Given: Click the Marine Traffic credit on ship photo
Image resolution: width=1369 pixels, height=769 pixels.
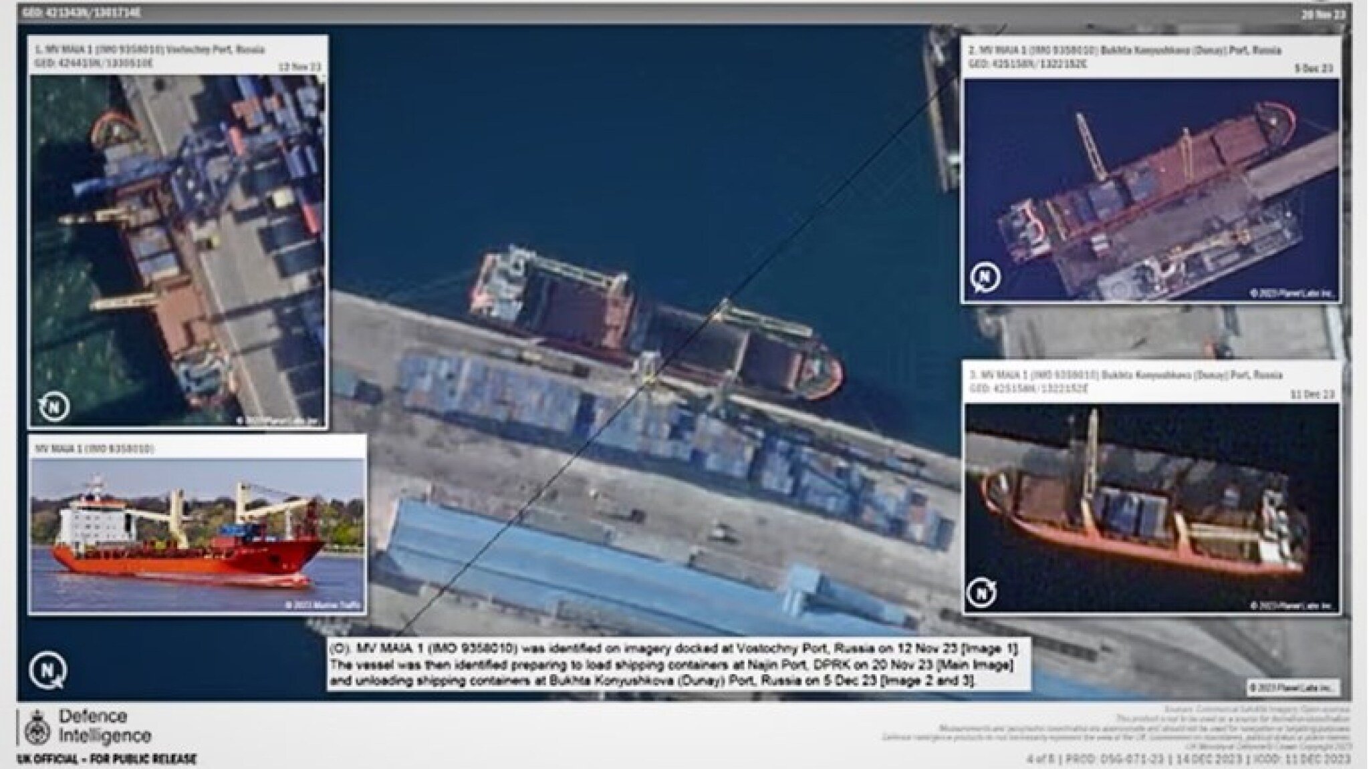Looking at the screenshot, I should click(x=324, y=605).
